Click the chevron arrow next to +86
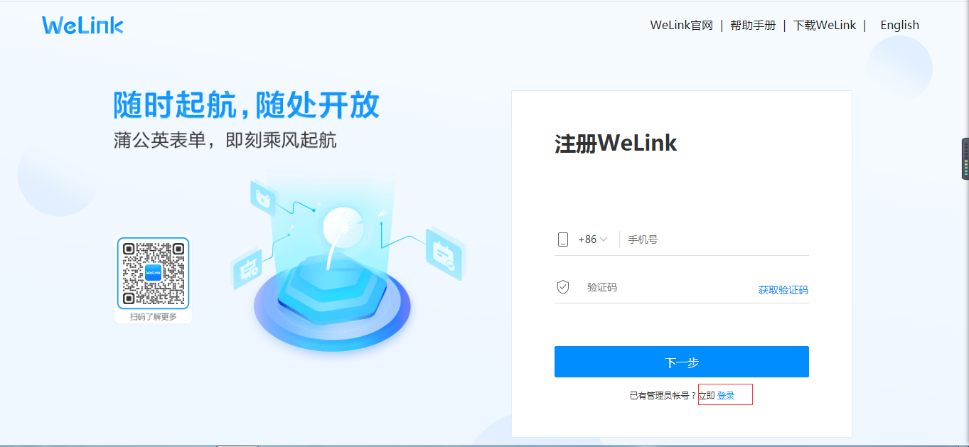This screenshot has width=969, height=447. (604, 239)
